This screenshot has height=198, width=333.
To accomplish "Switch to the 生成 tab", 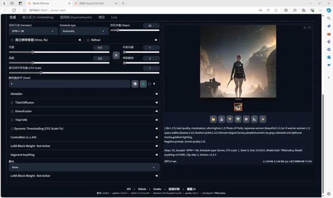I will [x=13, y=18].
